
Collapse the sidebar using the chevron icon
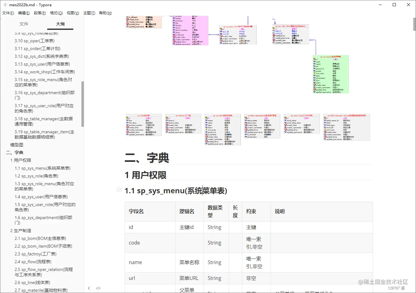point(89,288)
